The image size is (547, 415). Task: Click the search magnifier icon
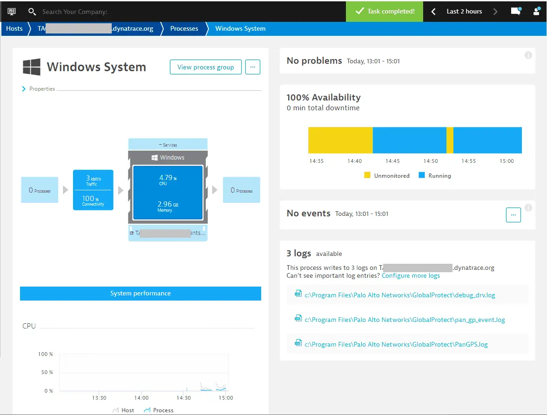tap(32, 12)
